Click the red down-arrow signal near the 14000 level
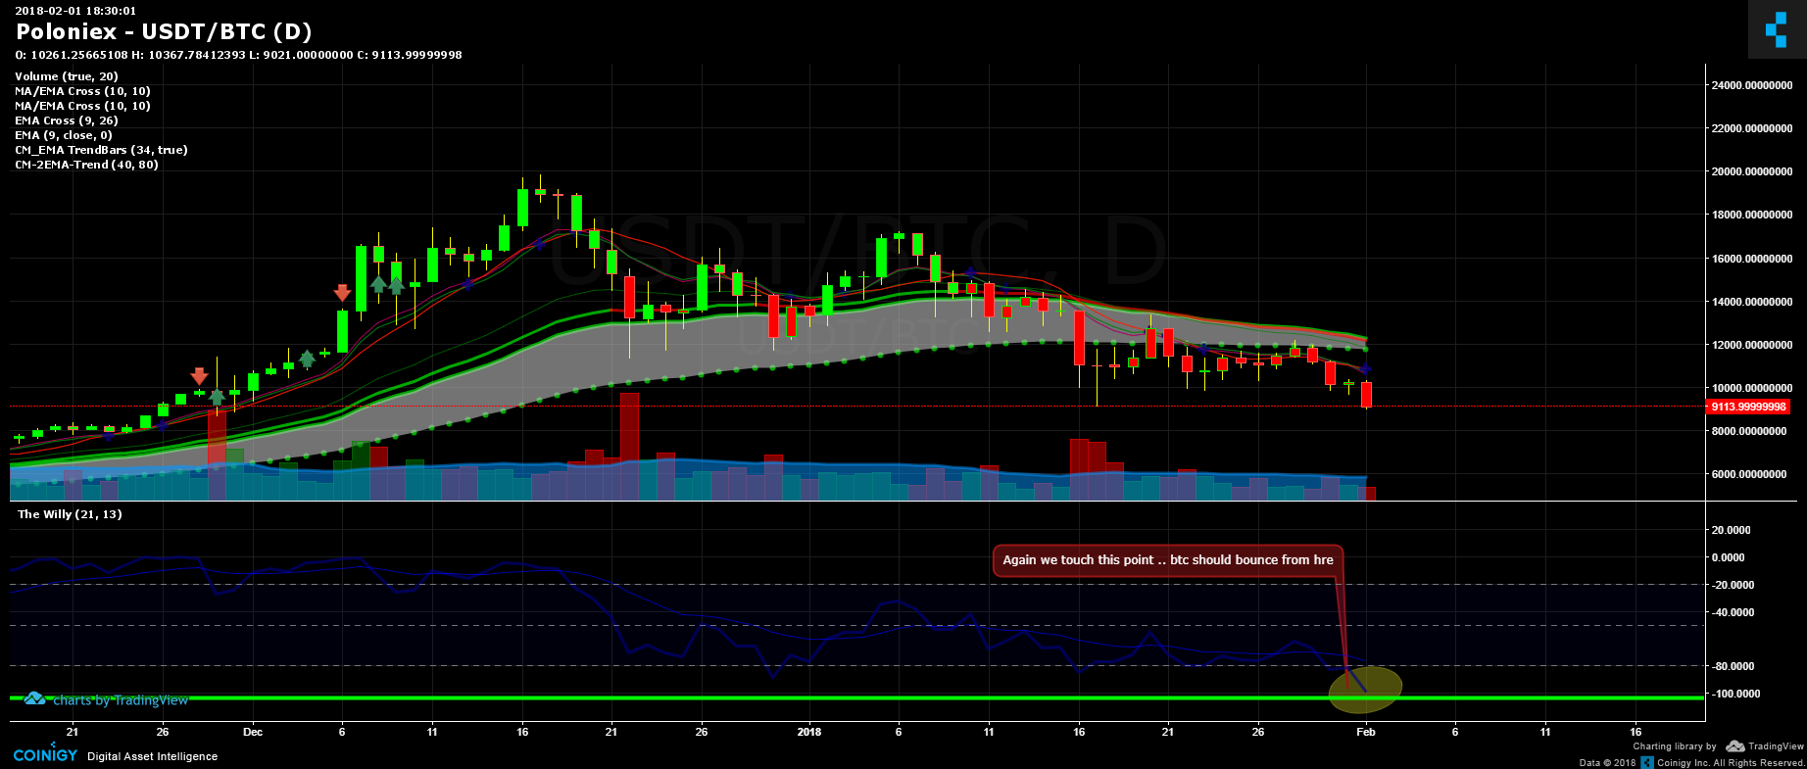1807x769 pixels. tap(342, 293)
